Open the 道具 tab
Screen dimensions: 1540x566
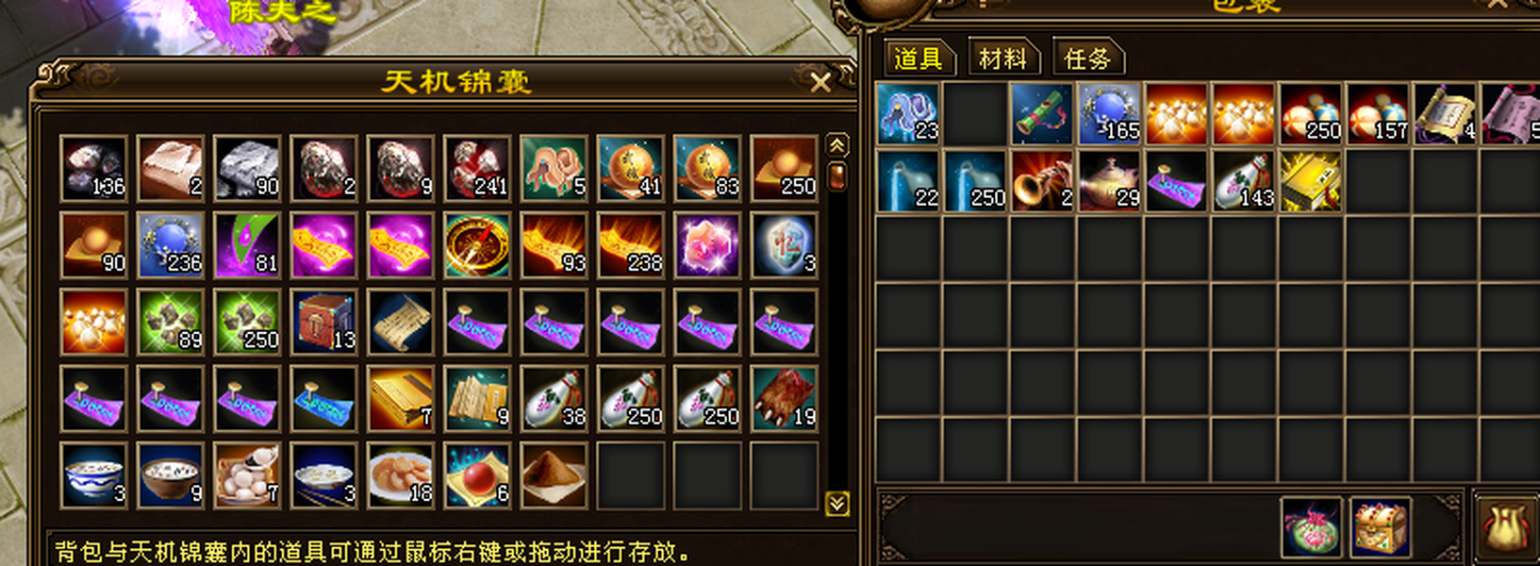(918, 58)
